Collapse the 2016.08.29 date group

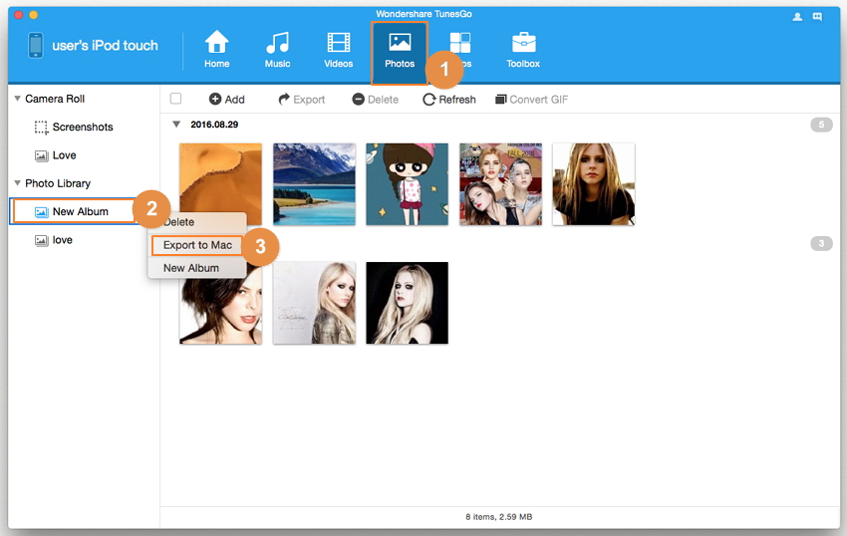coord(176,125)
